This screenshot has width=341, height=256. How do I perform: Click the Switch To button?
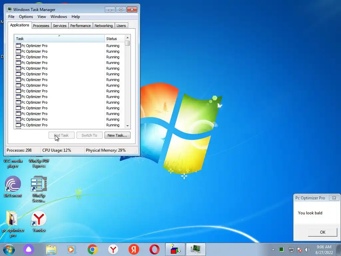[x=89, y=135]
